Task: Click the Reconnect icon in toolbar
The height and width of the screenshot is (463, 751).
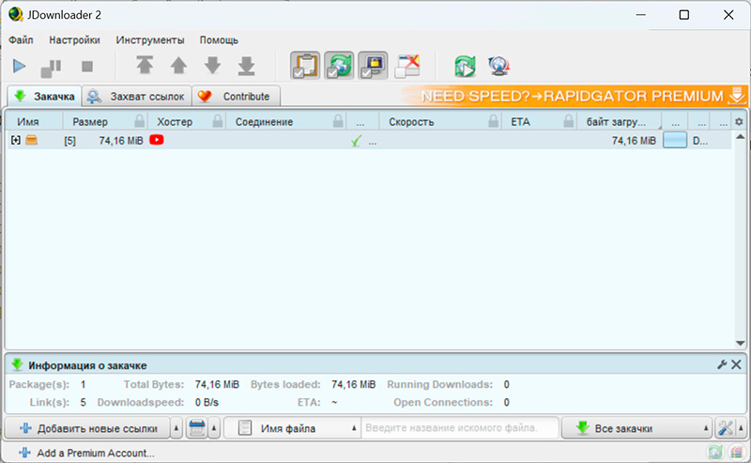Action: pyautogui.click(x=465, y=66)
